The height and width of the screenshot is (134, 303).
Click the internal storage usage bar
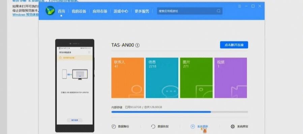pos(180,112)
